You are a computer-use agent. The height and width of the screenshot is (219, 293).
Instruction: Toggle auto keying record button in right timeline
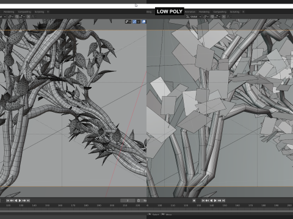coord(194,201)
